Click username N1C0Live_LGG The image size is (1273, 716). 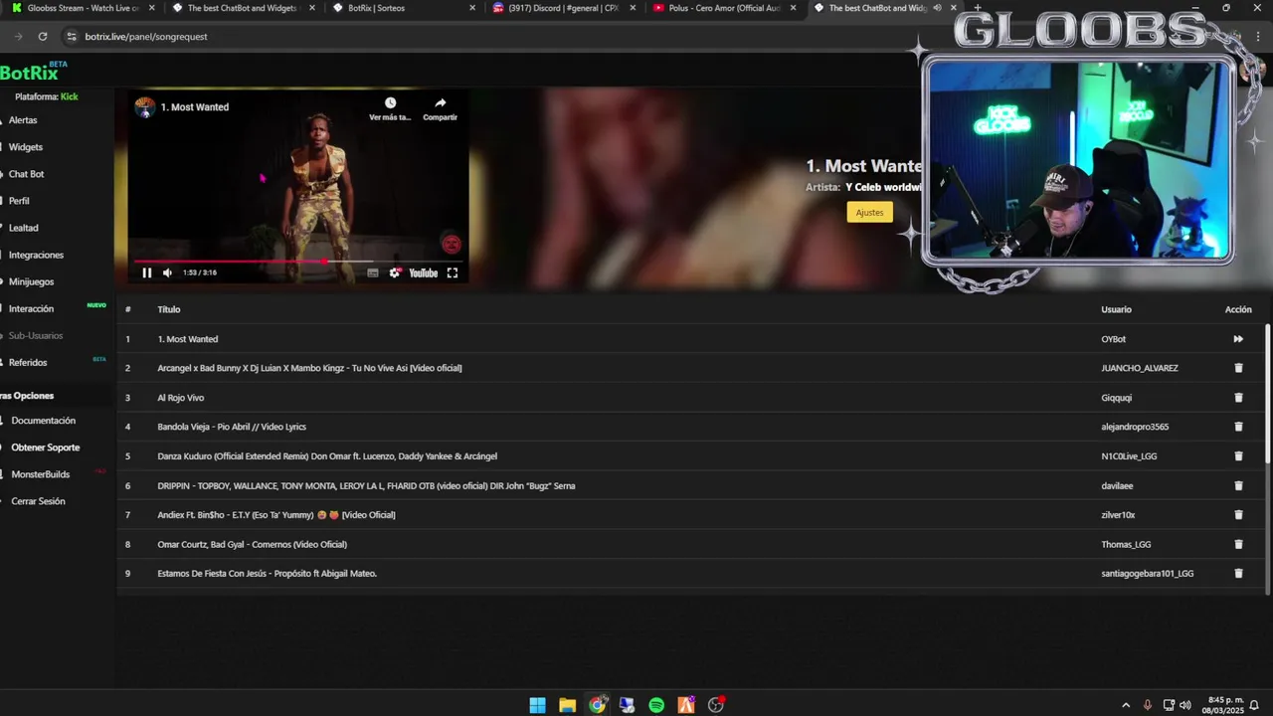[x=1129, y=456]
